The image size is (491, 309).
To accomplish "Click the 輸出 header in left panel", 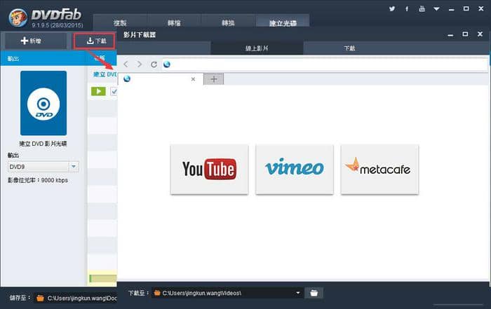I will [x=13, y=58].
